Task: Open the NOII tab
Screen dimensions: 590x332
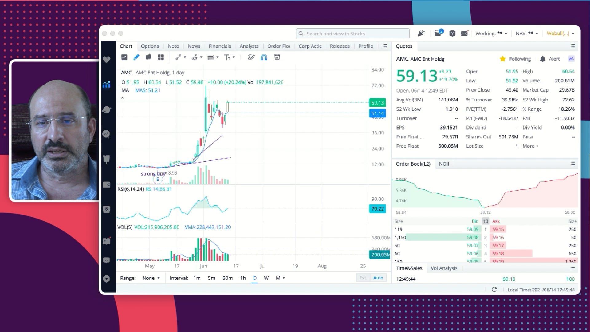Action: pyautogui.click(x=444, y=164)
